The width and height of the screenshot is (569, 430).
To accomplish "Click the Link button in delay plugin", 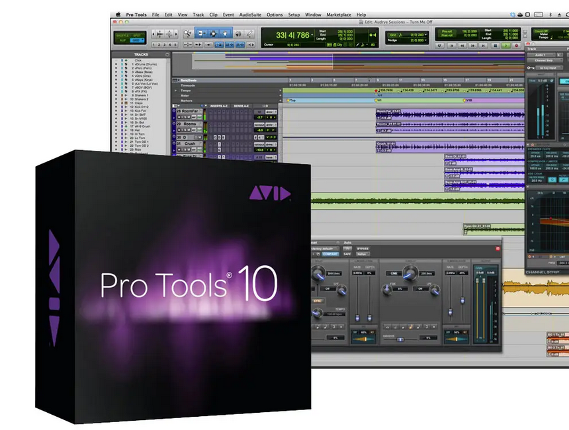I will point(394,273).
